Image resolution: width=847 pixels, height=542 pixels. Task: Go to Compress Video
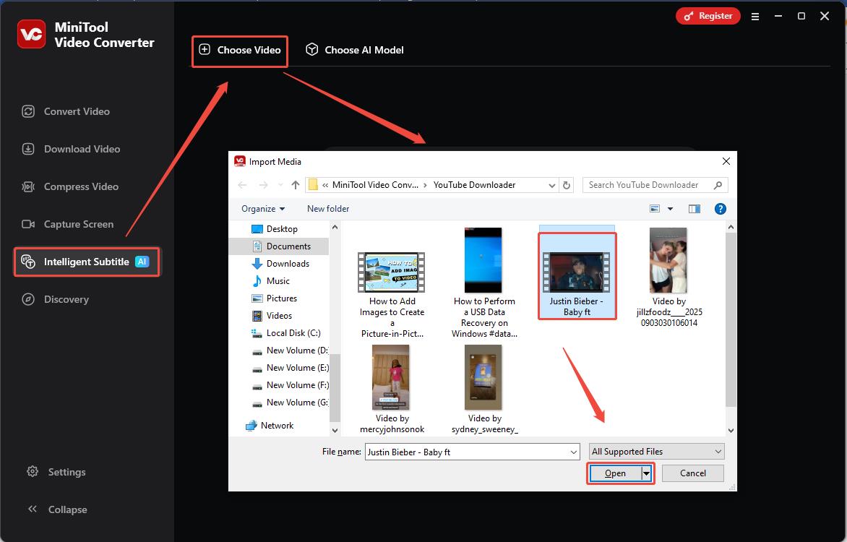80,186
